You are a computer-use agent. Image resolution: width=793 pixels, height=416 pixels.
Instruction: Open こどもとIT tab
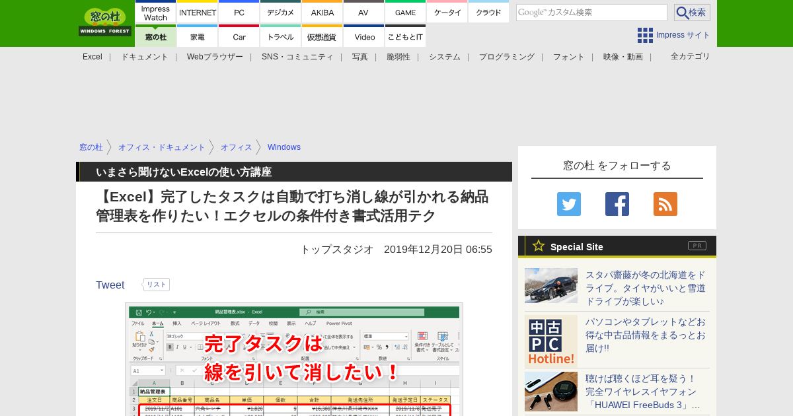pyautogui.click(x=405, y=36)
